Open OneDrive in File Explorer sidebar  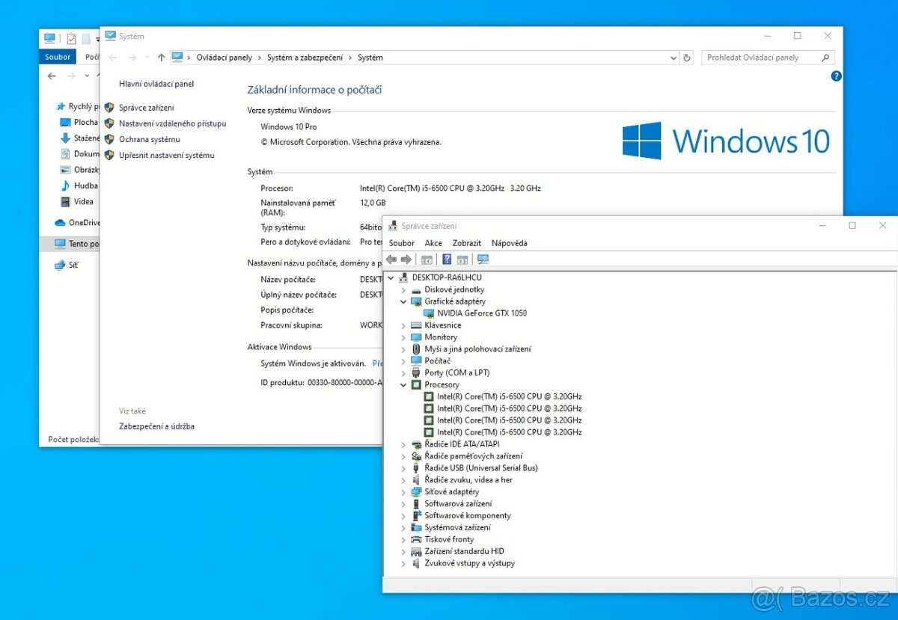[x=84, y=222]
